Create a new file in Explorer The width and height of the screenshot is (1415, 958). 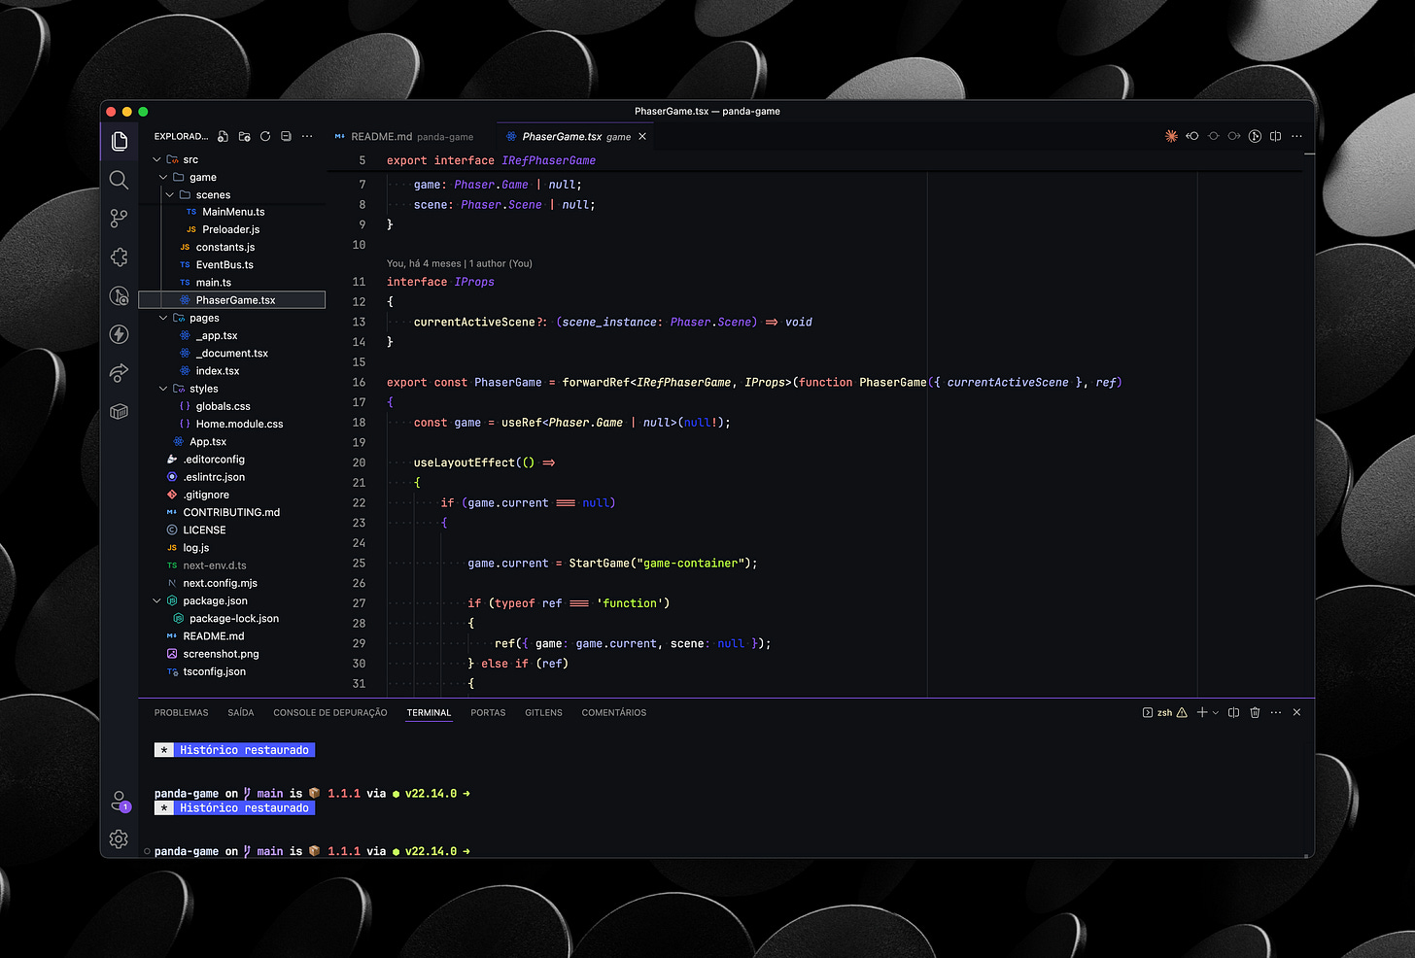pos(224,136)
